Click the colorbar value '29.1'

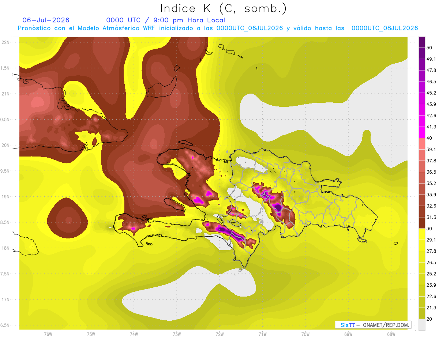[x=431, y=240]
